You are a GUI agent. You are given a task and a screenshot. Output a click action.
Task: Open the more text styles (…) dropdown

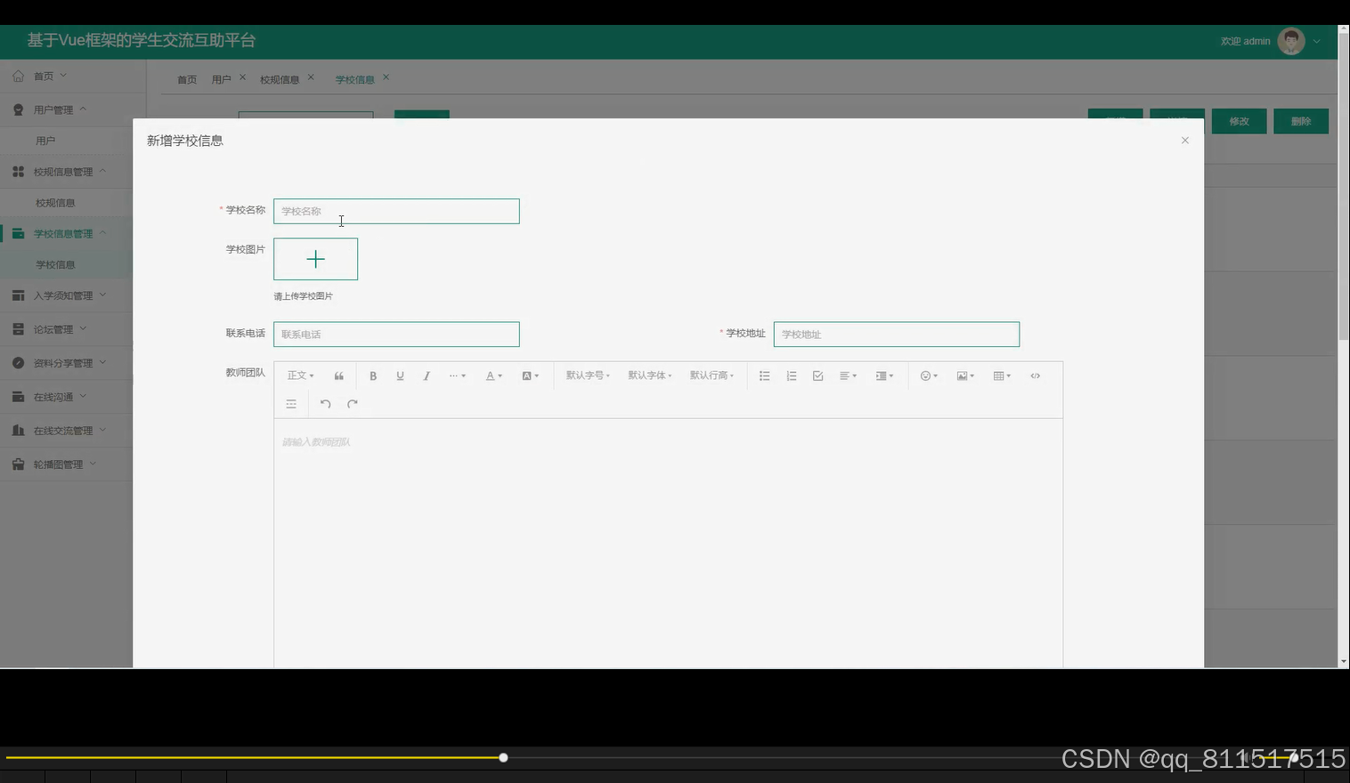tap(457, 376)
